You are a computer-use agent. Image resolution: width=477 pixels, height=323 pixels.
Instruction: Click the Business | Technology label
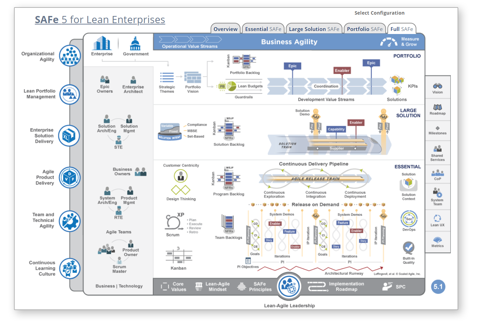click(x=119, y=286)
